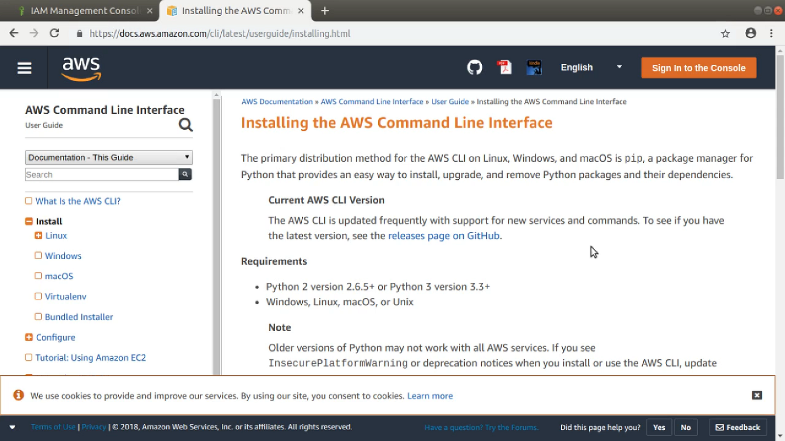The image size is (785, 441).
Task: Dismiss the cookie consent banner
Action: coord(757,395)
